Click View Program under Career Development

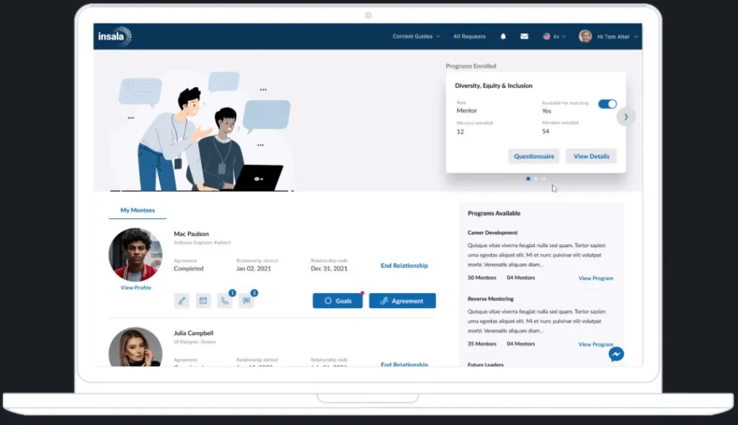[595, 278]
